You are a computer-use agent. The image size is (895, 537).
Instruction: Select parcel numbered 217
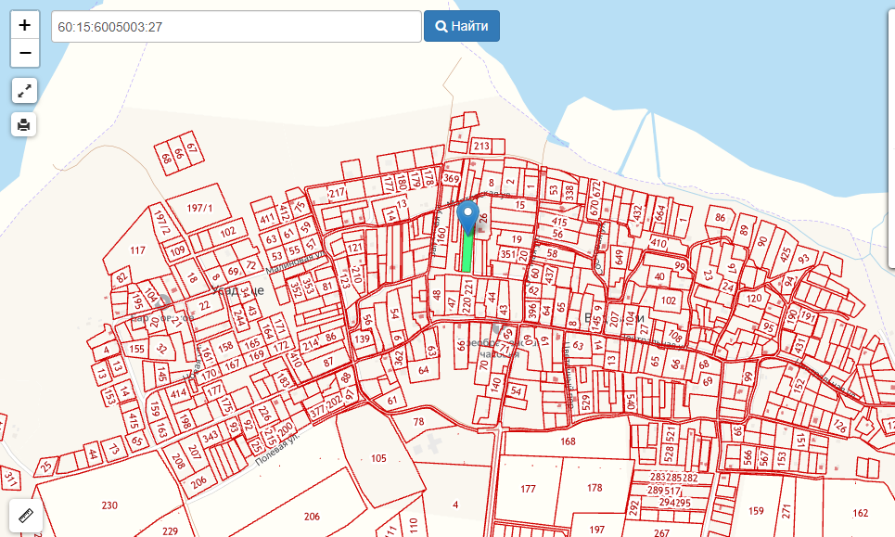tap(336, 193)
